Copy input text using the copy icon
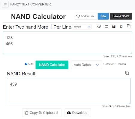The height and width of the screenshot is (119, 135). 129,27
